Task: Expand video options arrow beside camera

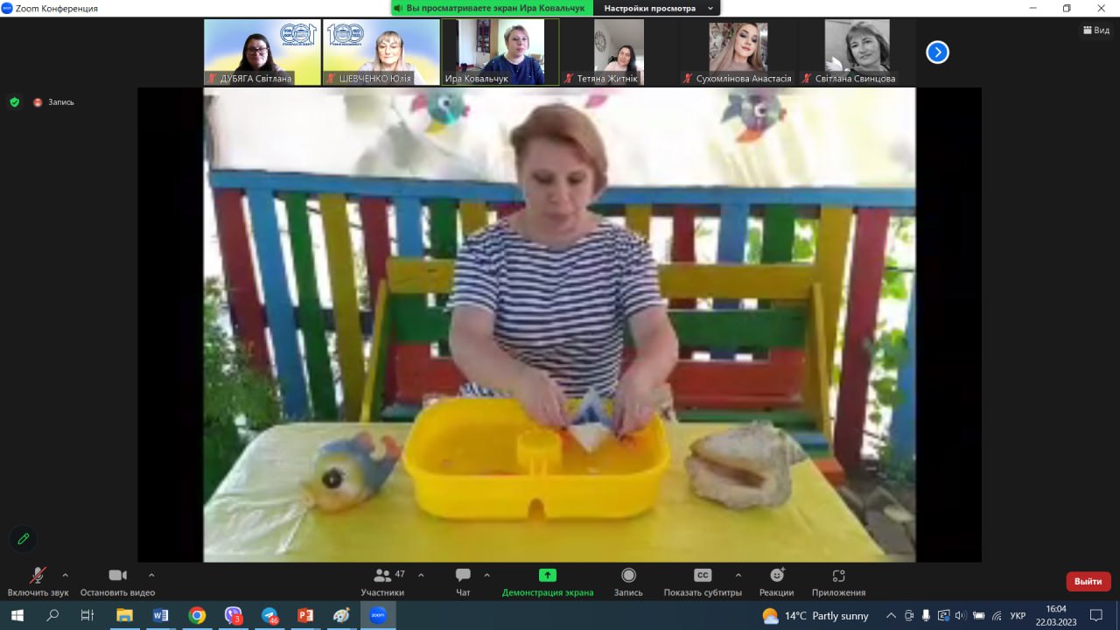Action: click(x=151, y=575)
